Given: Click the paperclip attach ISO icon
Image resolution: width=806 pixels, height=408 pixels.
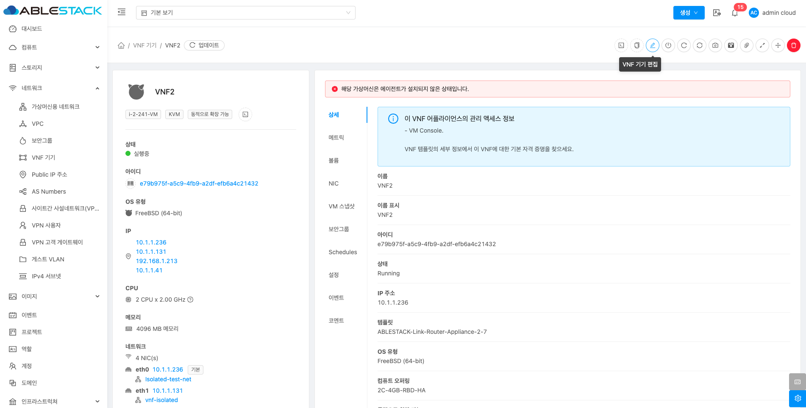Looking at the screenshot, I should click(746, 45).
